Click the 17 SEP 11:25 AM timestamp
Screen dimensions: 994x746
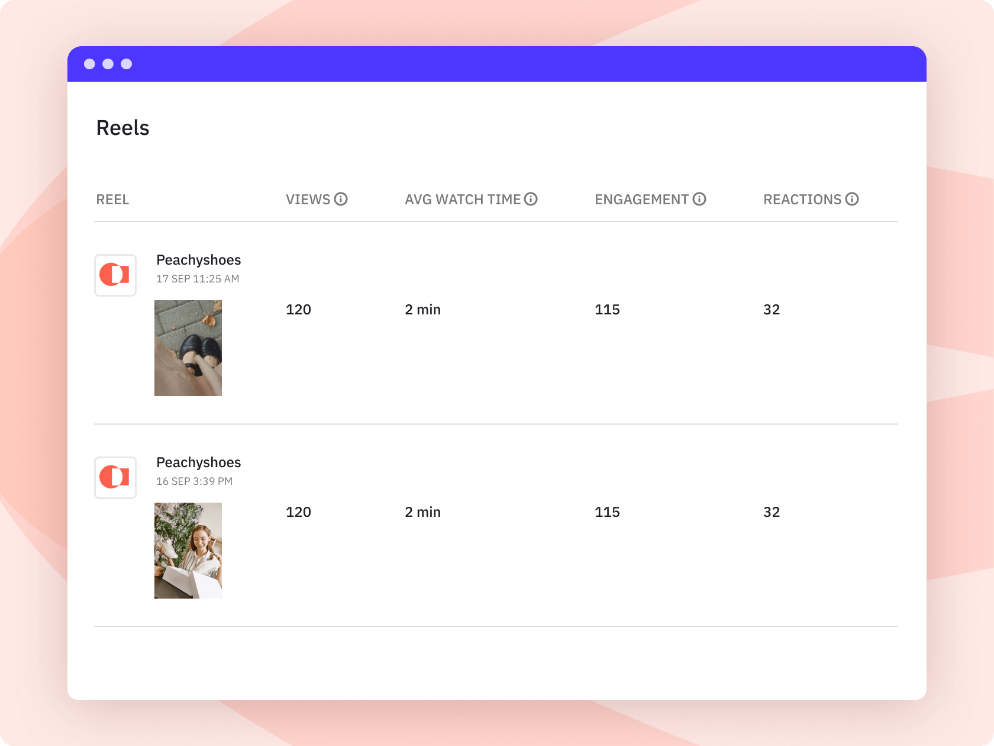[x=198, y=279]
